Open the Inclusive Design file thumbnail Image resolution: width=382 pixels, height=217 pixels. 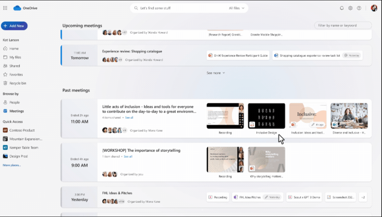tap(266, 116)
